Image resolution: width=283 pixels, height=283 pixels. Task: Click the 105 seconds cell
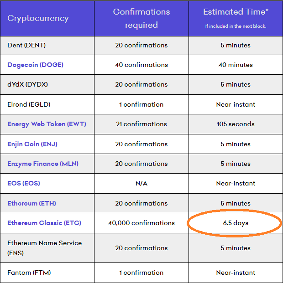coord(236,124)
